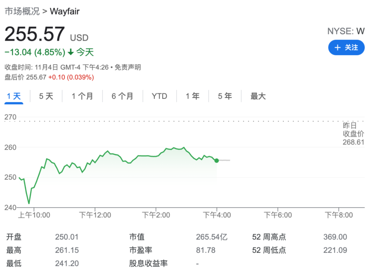Click the 下午4:00 axis label
378x277 pixels.
(217, 215)
